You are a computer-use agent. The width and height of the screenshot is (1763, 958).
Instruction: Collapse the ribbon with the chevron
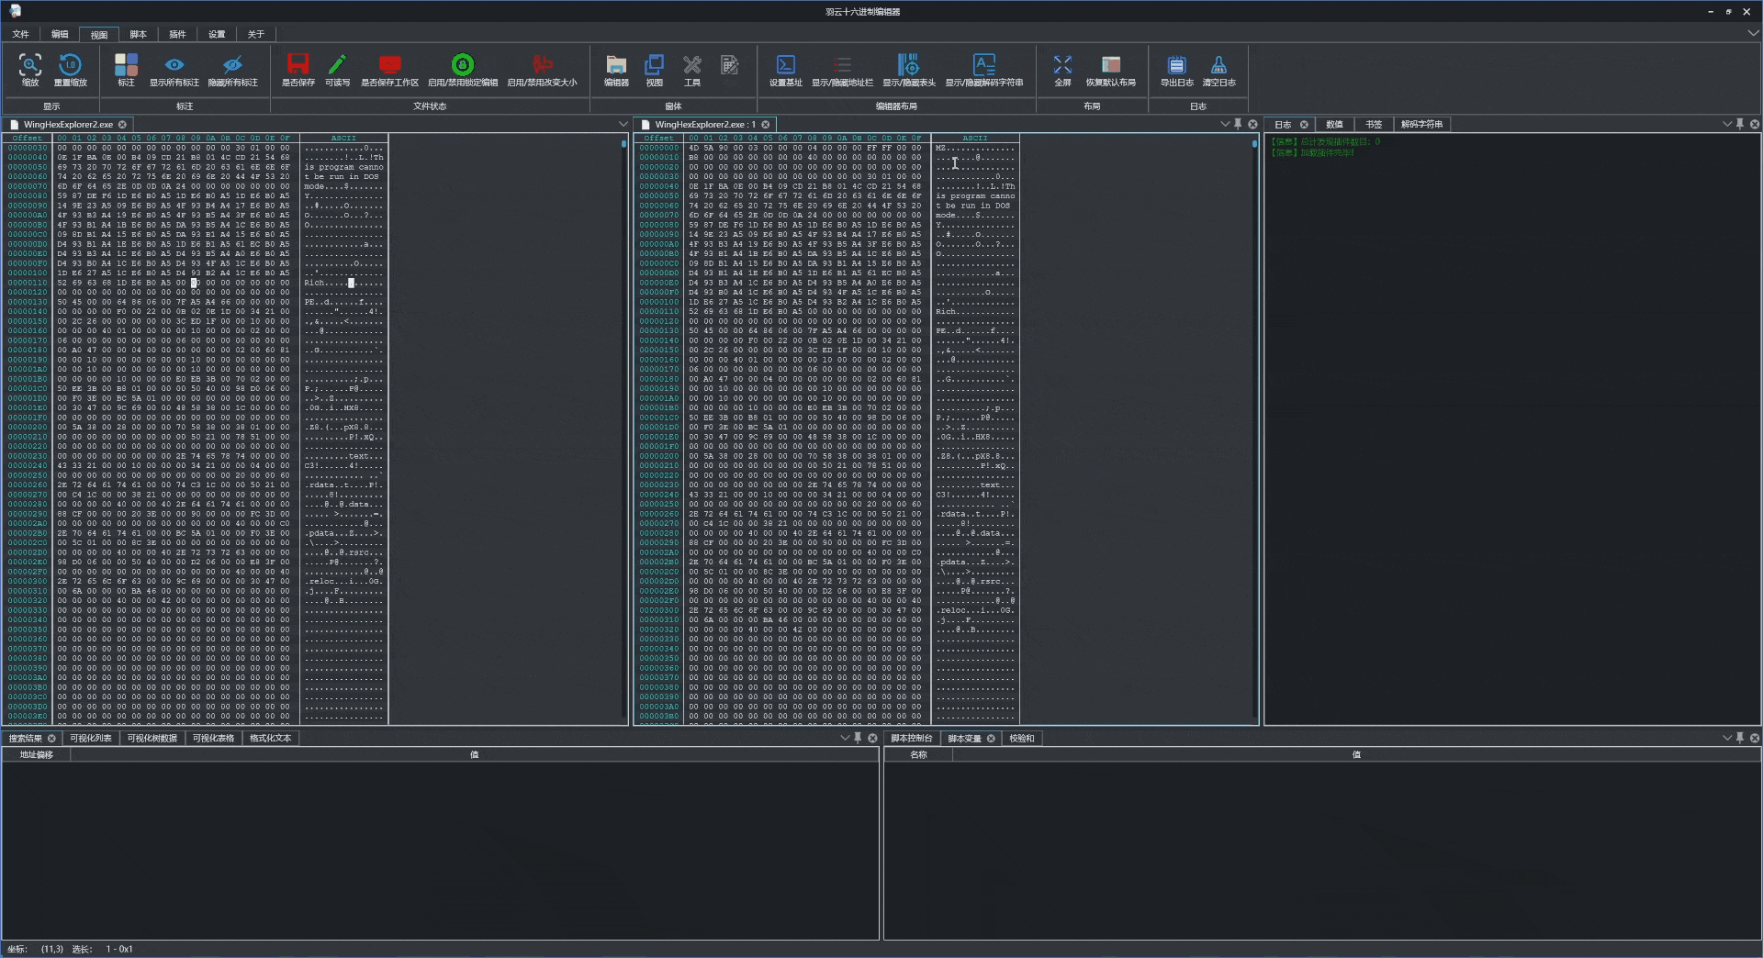click(1752, 33)
